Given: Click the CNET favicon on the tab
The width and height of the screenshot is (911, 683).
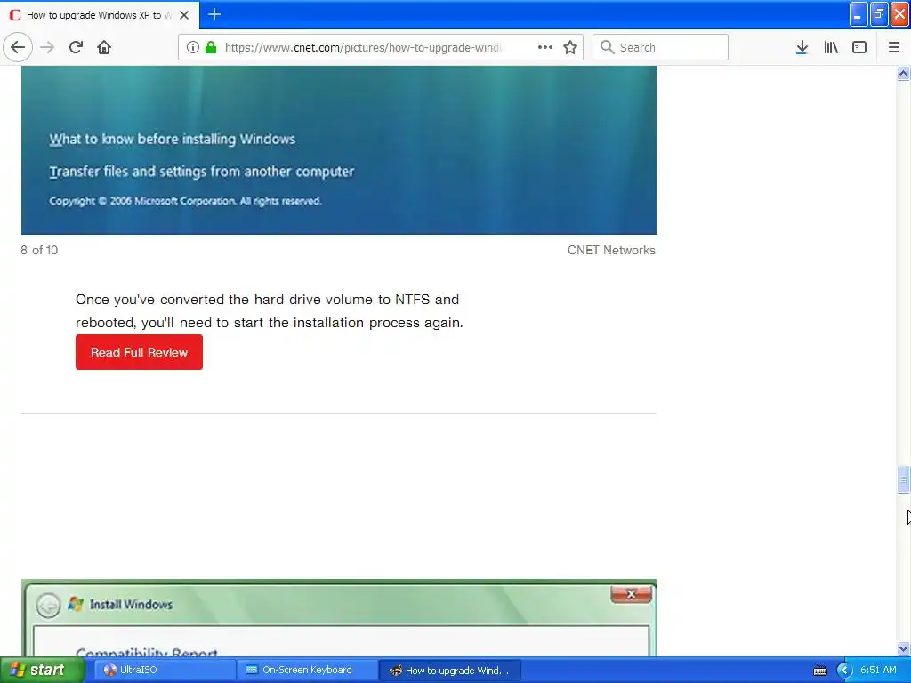Looking at the screenshot, I should pos(15,15).
